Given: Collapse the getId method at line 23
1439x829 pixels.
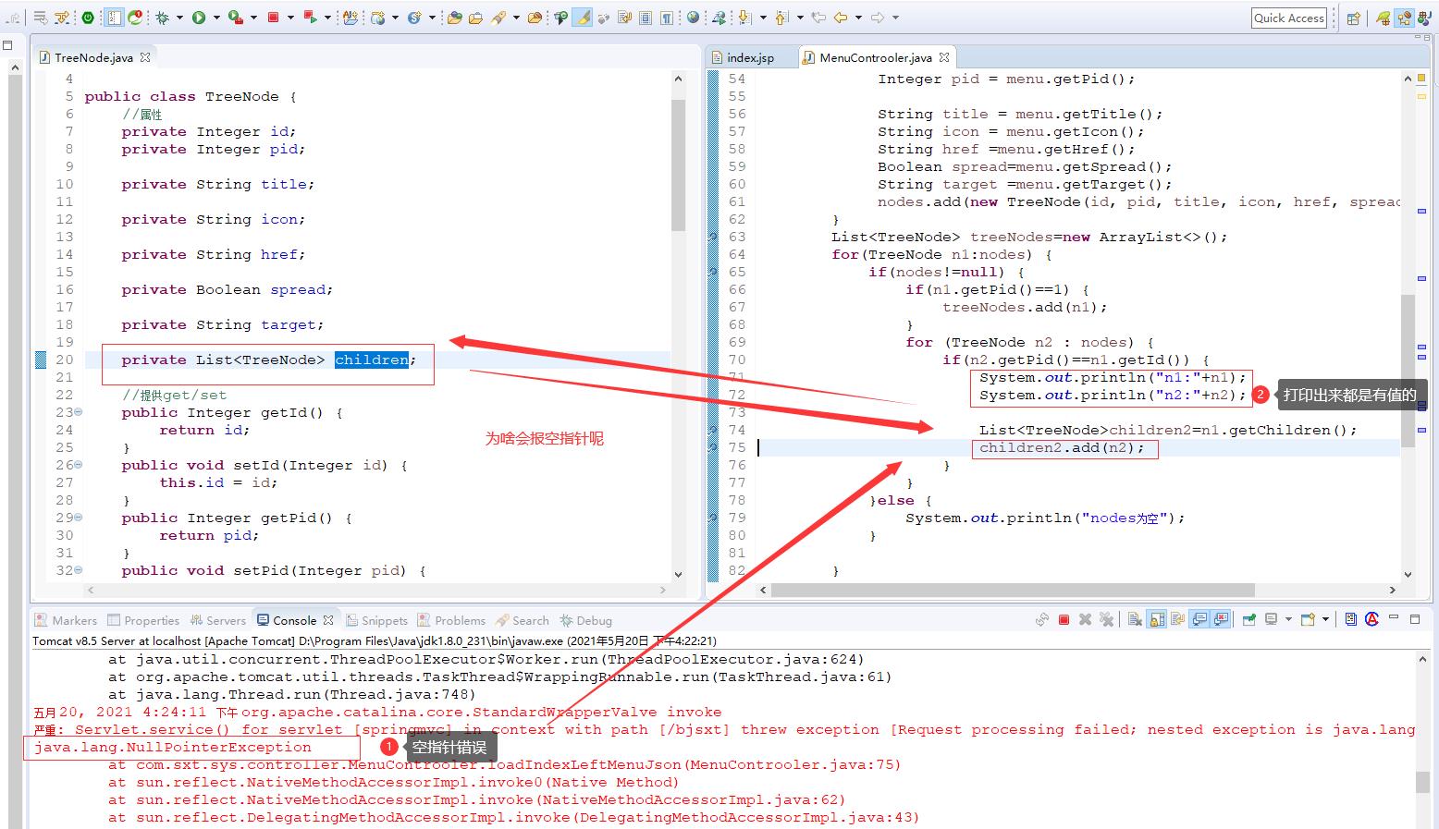Looking at the screenshot, I should pos(78,412).
